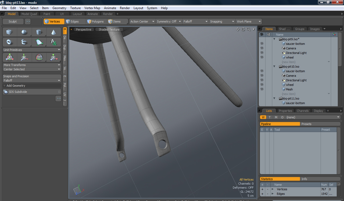Open the More Transforms dropdown

[32, 65]
